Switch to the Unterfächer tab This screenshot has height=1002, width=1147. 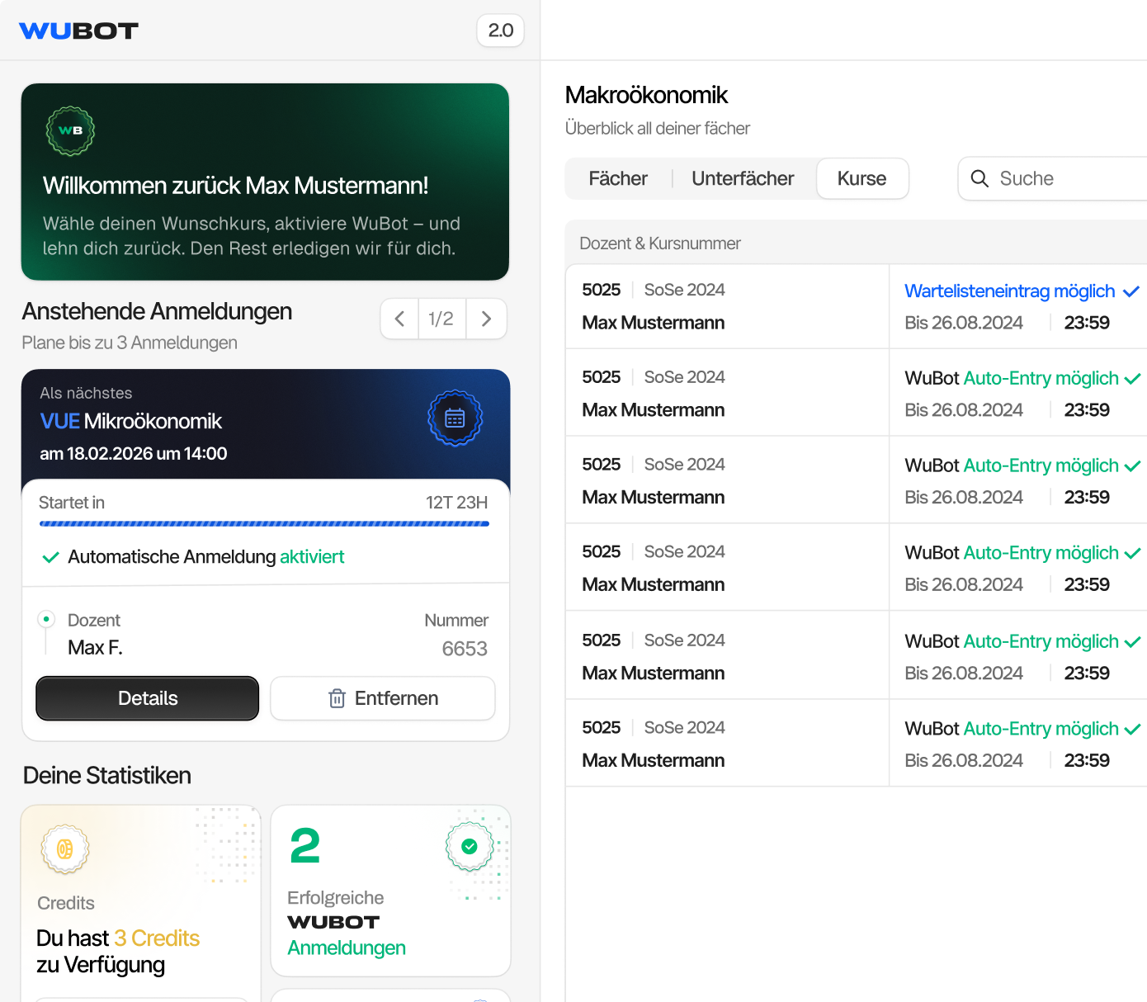742,178
